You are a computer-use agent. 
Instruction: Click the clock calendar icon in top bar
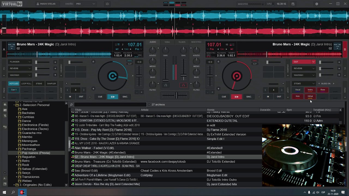pyautogui.click(x=293, y=4)
